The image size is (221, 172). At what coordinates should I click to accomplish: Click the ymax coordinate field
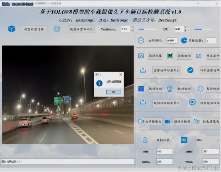coord(211,162)
